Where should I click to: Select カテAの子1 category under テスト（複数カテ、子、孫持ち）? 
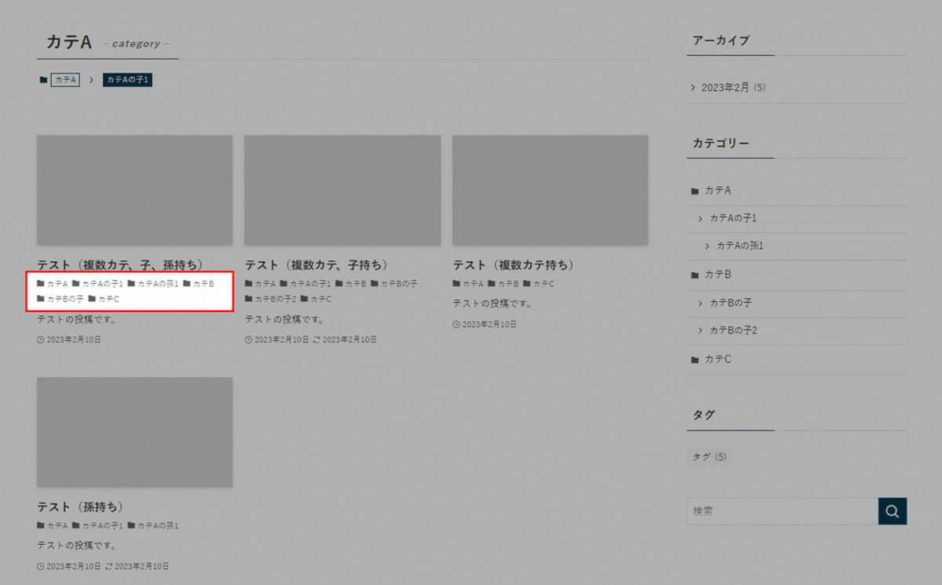(103, 284)
